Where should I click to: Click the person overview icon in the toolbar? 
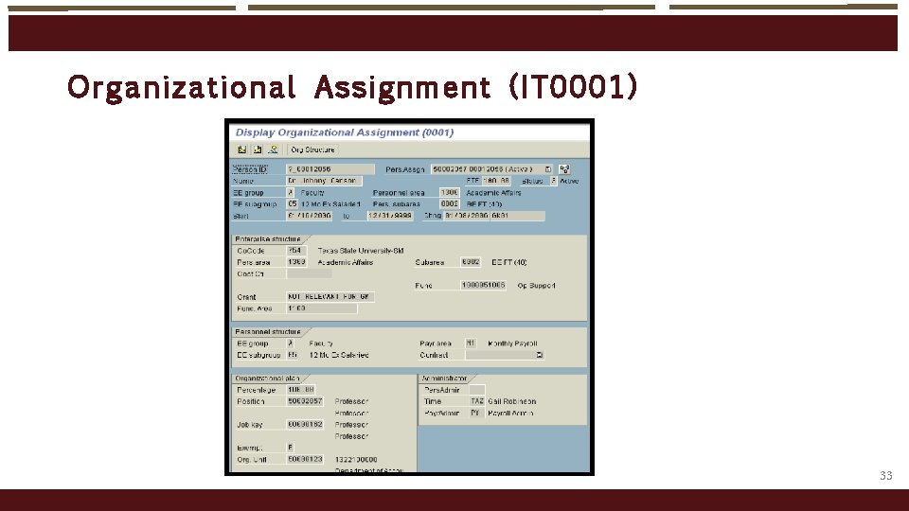tap(273, 150)
